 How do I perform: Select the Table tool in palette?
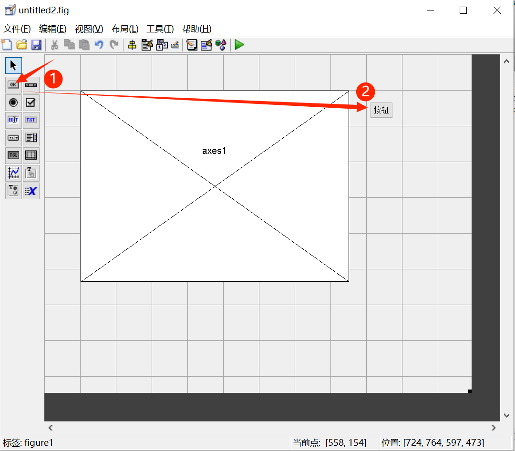[31, 155]
